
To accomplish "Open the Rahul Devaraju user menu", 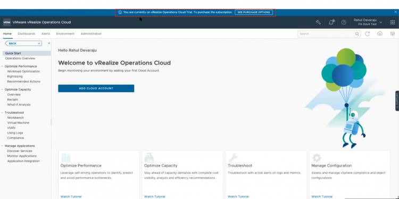I will [x=368, y=22].
